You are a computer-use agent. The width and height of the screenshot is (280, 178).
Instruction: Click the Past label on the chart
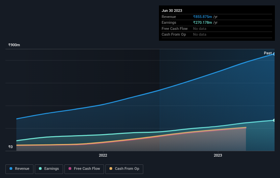pos(268,53)
